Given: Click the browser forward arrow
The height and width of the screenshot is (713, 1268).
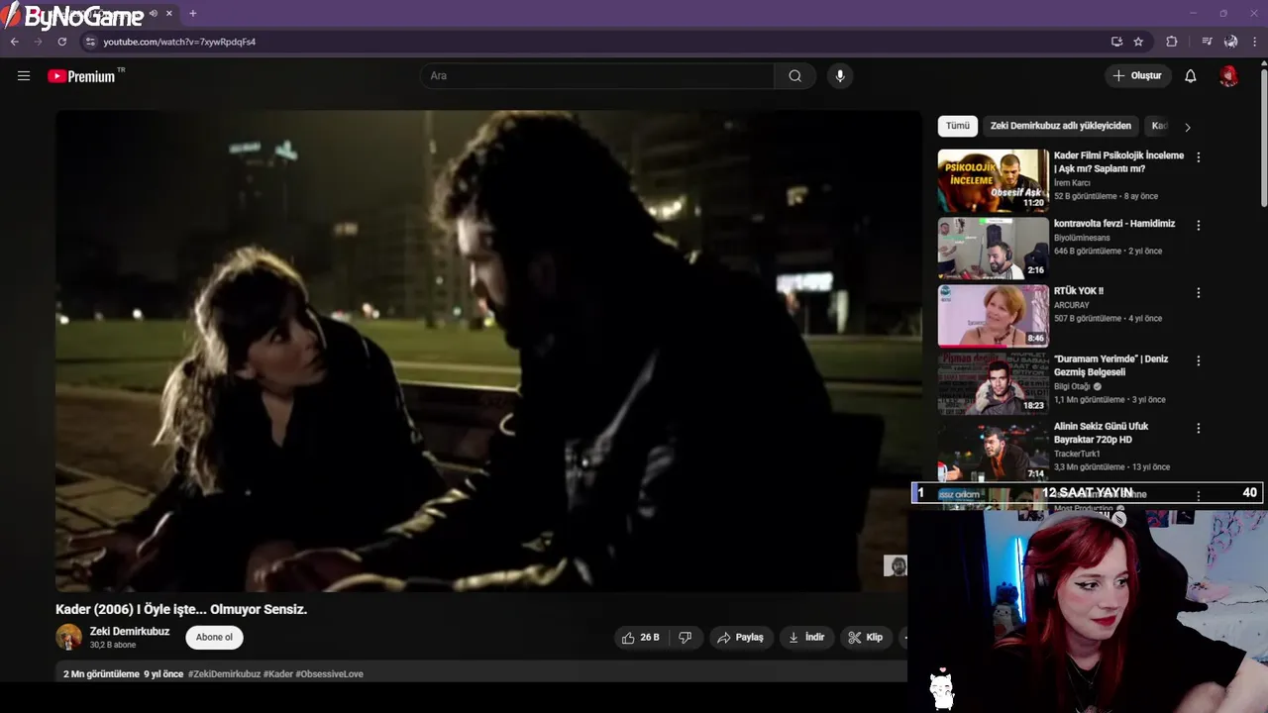Looking at the screenshot, I should (x=39, y=42).
